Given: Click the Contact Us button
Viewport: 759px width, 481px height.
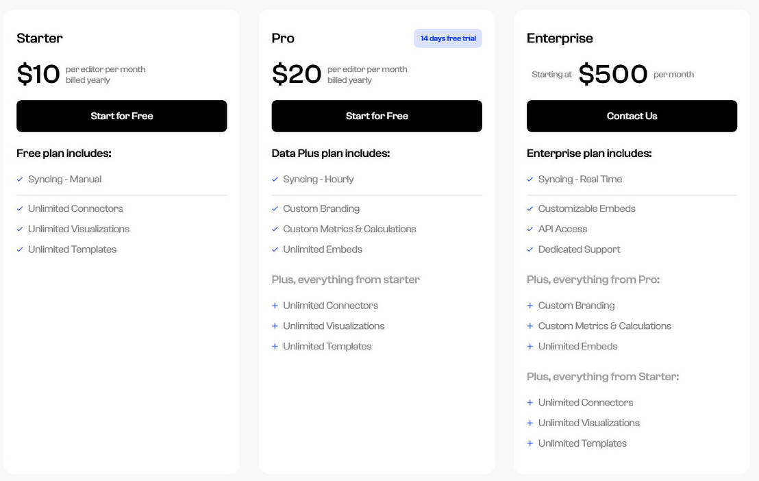Looking at the screenshot, I should click(x=631, y=116).
